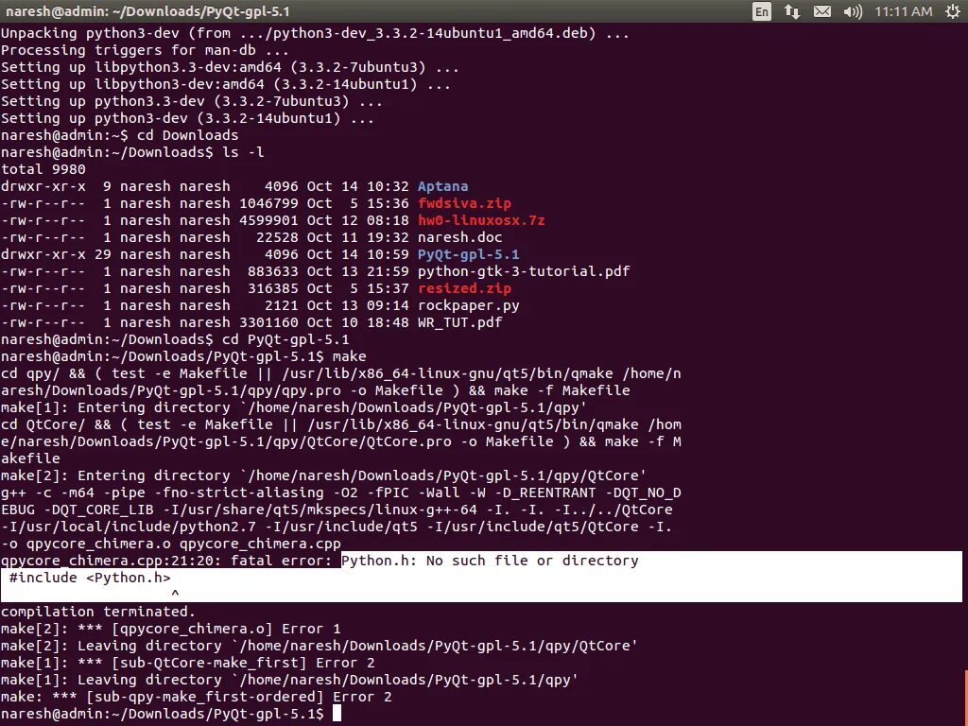The image size is (968, 726).
Task: Open the En keyboard layout indicator
Action: tap(762, 11)
